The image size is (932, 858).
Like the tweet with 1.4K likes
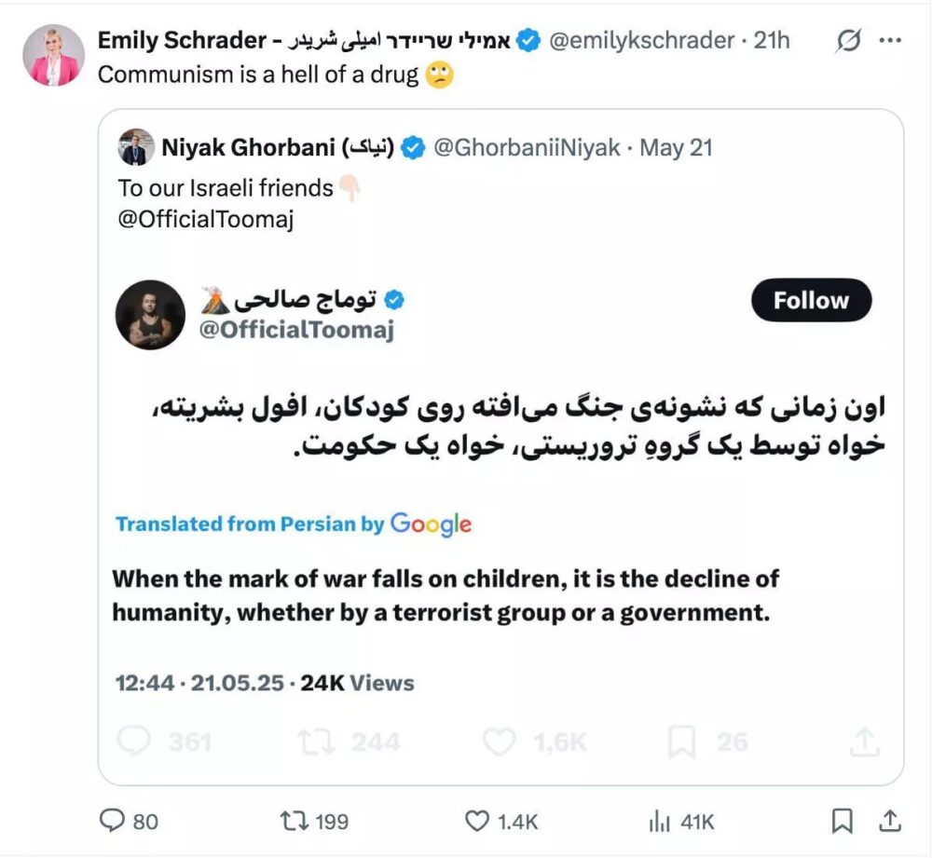pos(477,821)
